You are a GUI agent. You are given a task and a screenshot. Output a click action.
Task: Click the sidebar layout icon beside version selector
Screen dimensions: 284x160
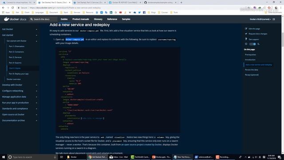pyautogui.click(x=274, y=19)
